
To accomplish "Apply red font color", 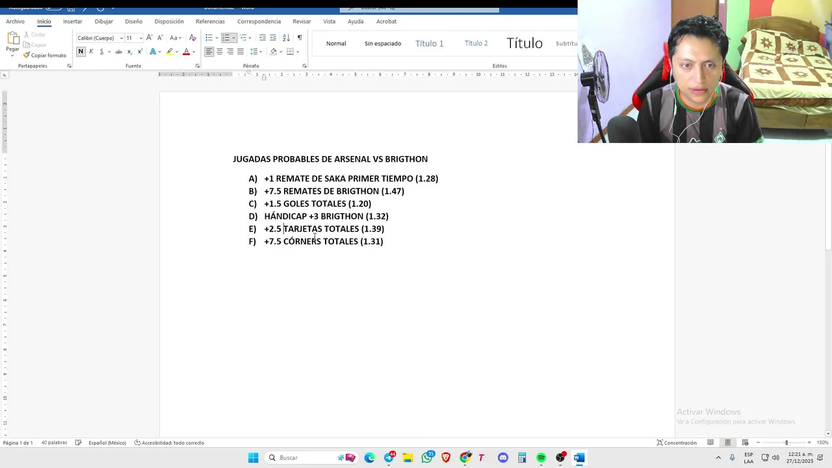I will click(186, 51).
